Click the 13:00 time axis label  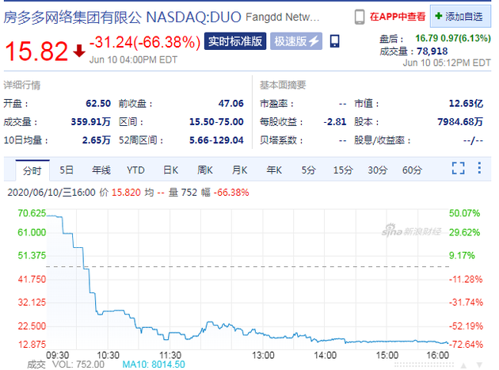click(x=263, y=356)
